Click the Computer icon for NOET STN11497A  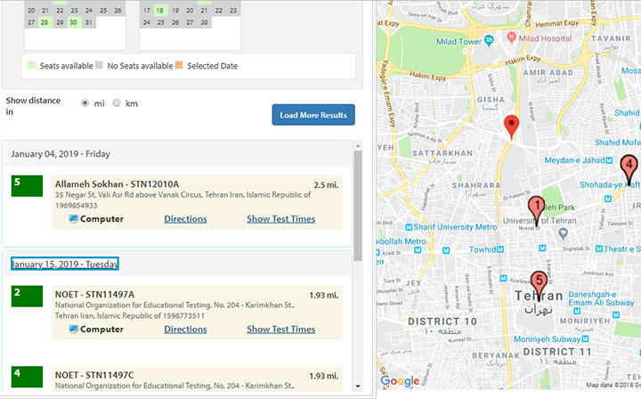[x=74, y=330]
